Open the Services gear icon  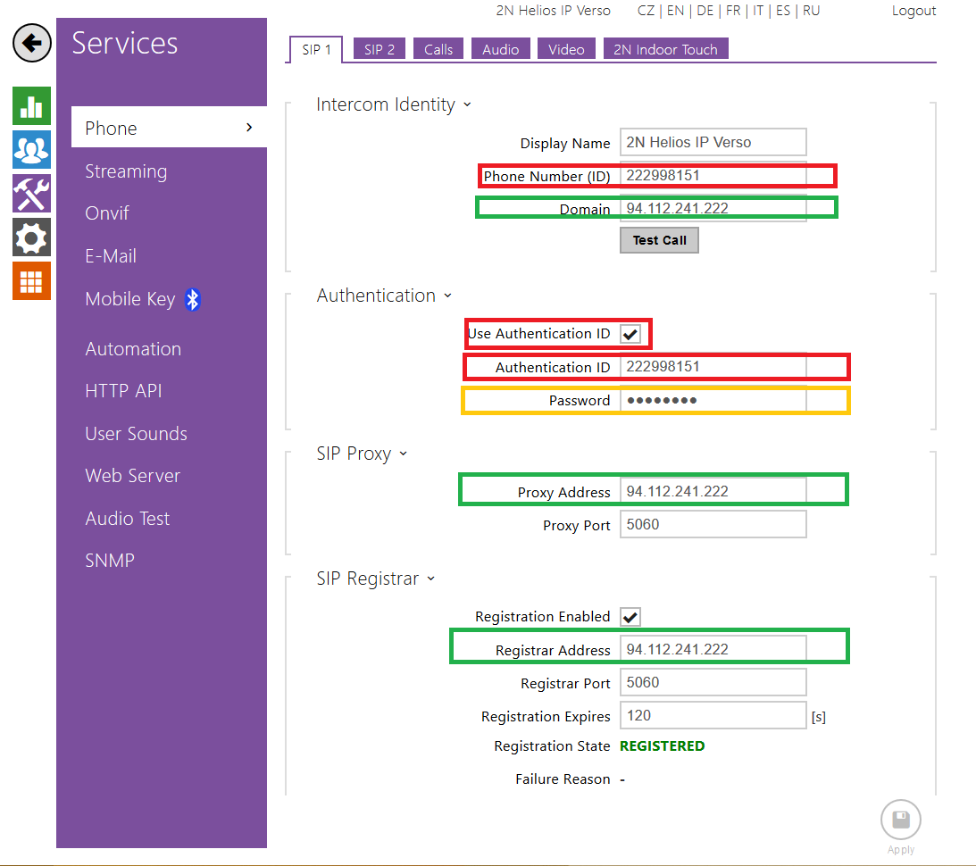tap(32, 237)
